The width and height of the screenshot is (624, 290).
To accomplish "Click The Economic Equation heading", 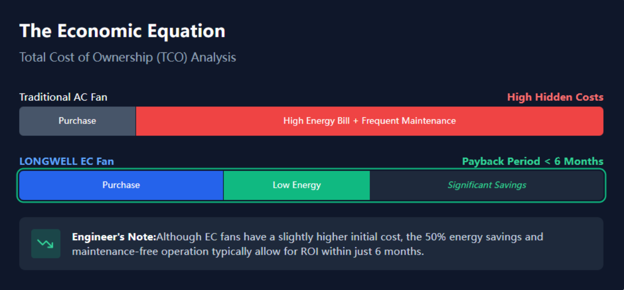I will click(x=122, y=31).
